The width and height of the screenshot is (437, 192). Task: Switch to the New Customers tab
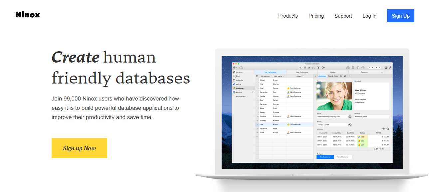pyautogui.click(x=302, y=72)
